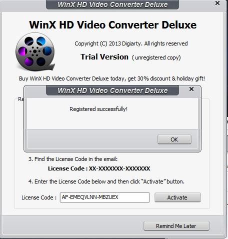
Task: Click the large WinX HD Video Converter Deluxe heading
Action: (113, 25)
